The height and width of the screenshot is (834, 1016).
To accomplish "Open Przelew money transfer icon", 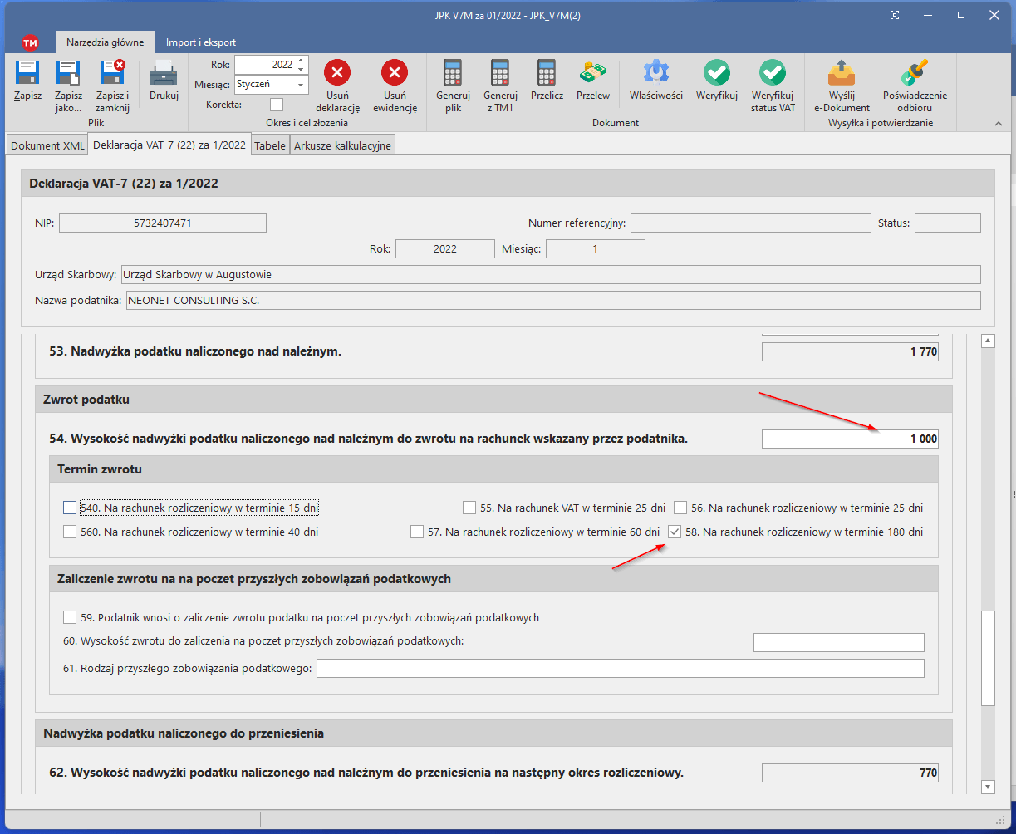I will click(x=593, y=73).
